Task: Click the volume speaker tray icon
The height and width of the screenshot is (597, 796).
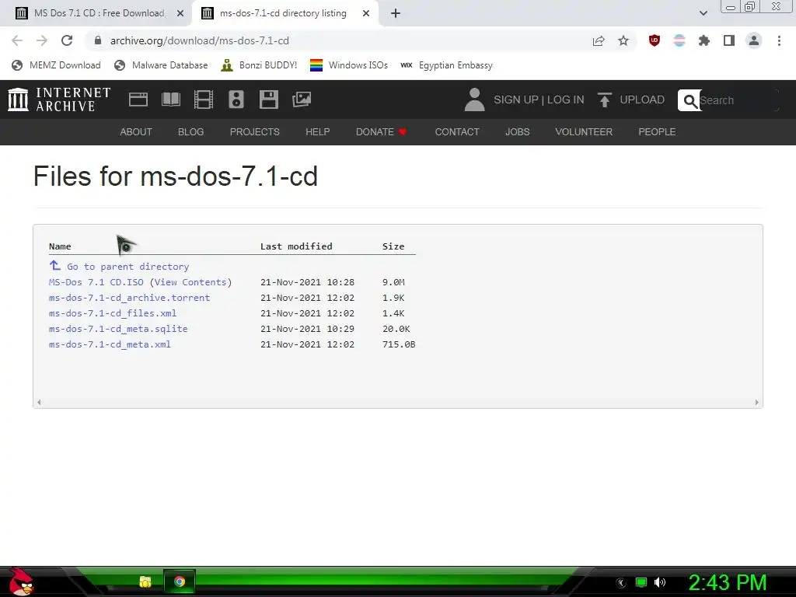Action: pyautogui.click(x=660, y=582)
